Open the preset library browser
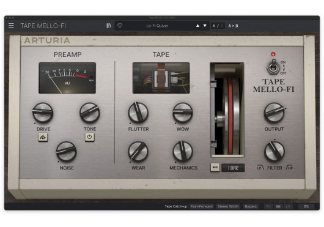The width and height of the screenshot is (324, 227). (x=109, y=26)
